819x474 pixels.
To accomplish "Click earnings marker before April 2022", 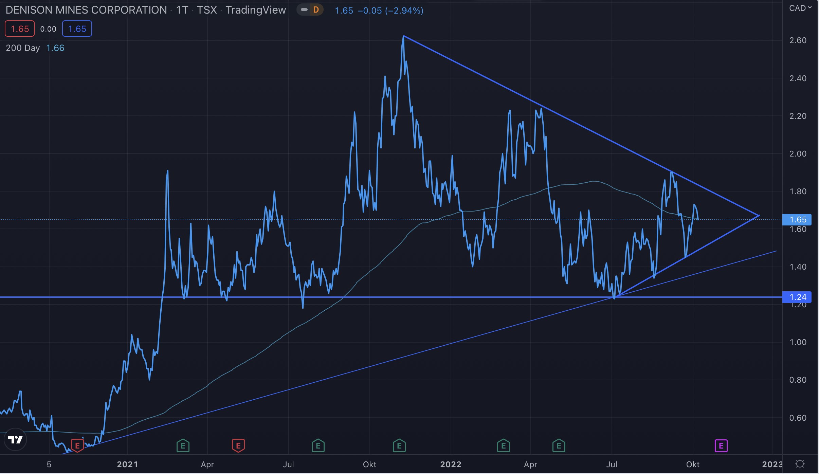I will click(x=504, y=445).
